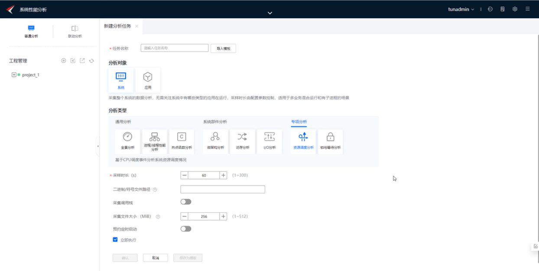Switch to the 通用分析 category
Screen dimensions: 539x271
123,122
